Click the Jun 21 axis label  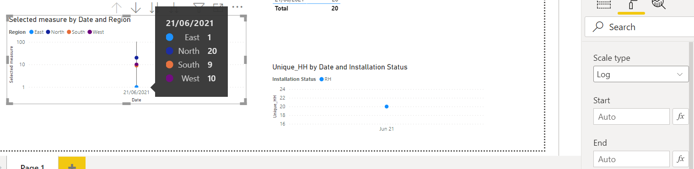click(x=387, y=129)
